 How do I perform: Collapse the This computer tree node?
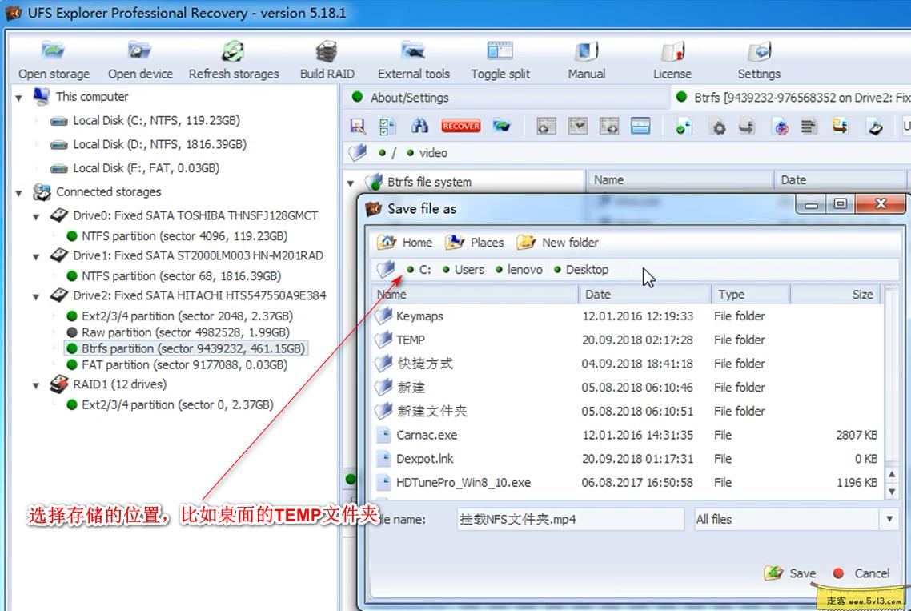pyautogui.click(x=18, y=96)
